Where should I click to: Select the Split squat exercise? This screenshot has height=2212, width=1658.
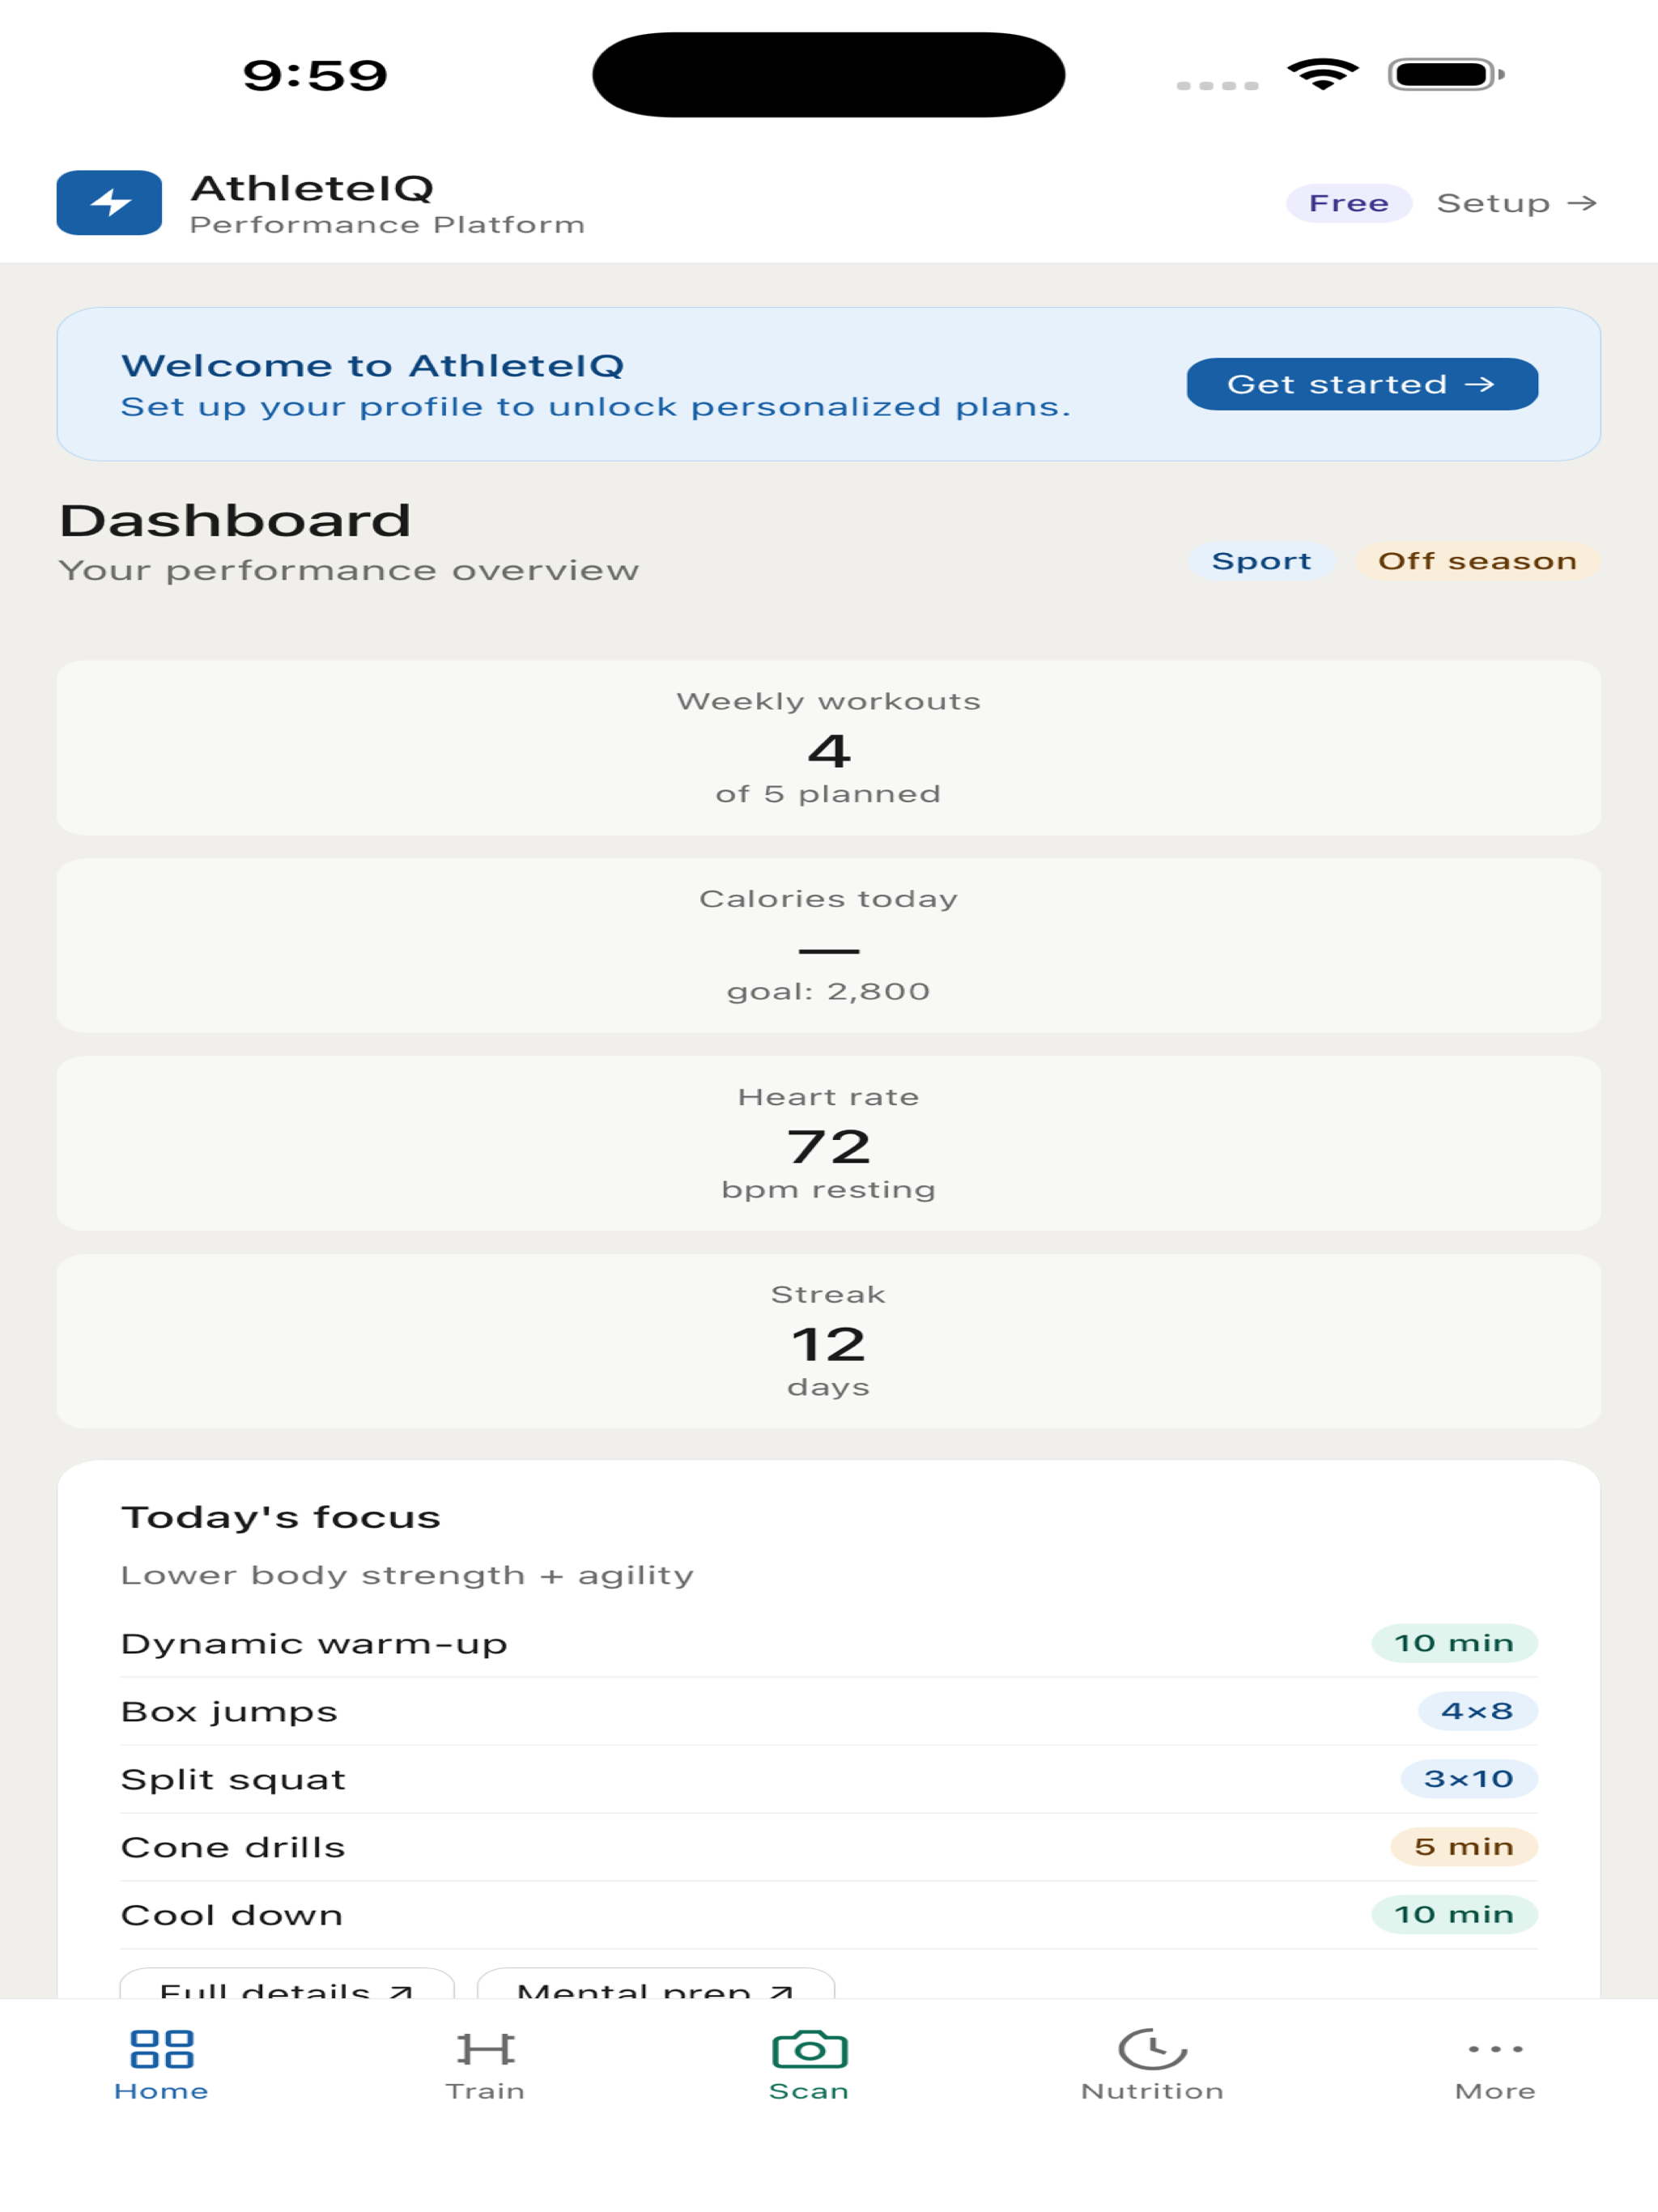click(829, 1779)
